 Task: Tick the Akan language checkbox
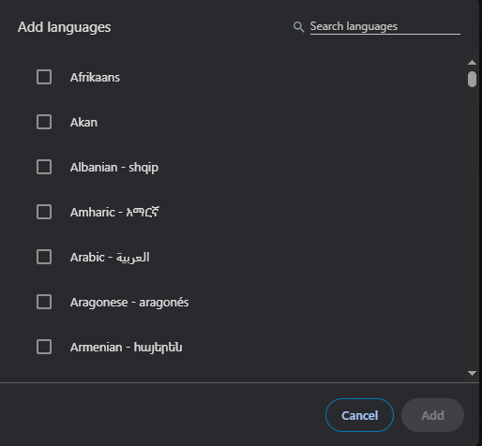pyautogui.click(x=44, y=122)
